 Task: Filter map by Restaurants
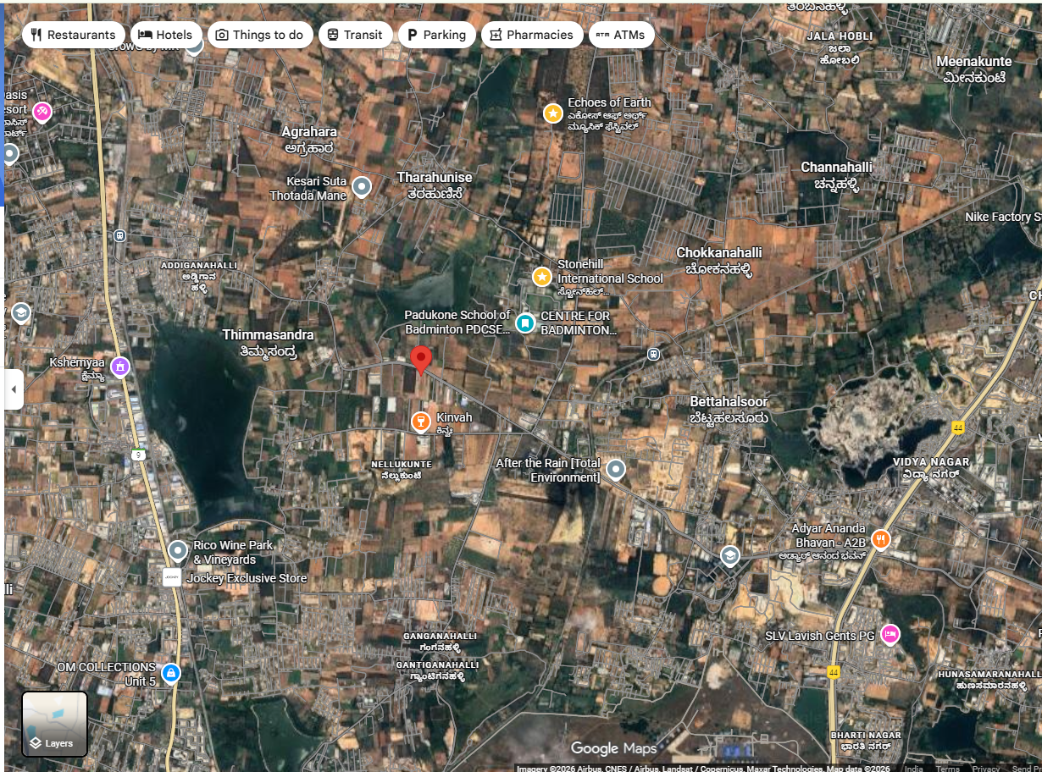(x=73, y=35)
